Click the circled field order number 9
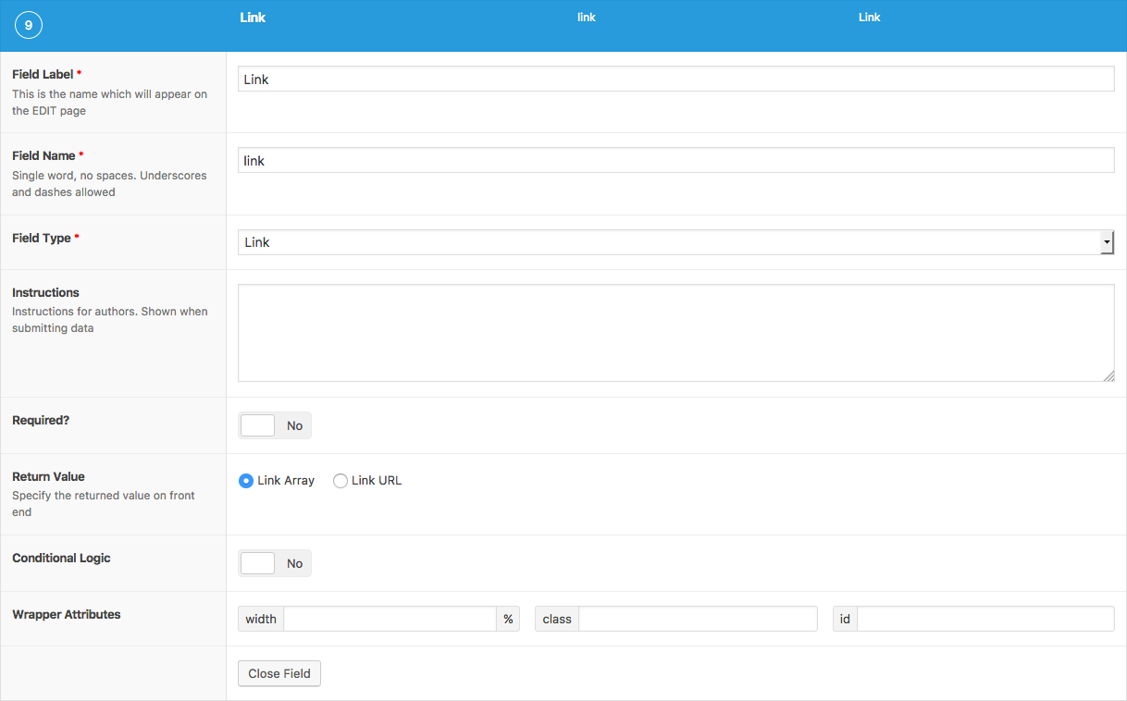The image size is (1127, 701). (x=29, y=26)
